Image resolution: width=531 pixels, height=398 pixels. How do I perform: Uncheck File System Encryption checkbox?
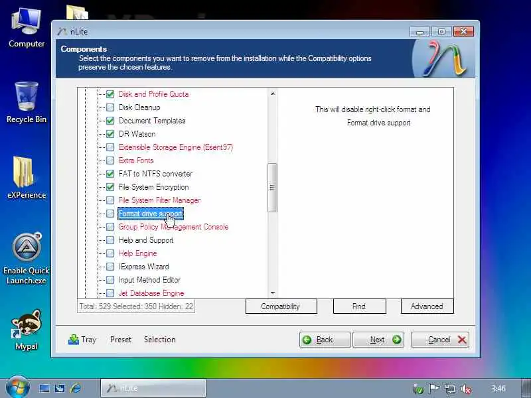coord(110,187)
